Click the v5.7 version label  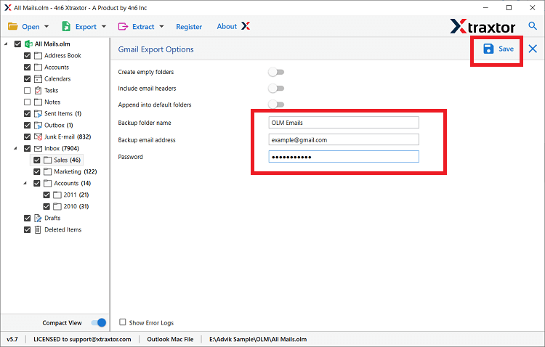[x=12, y=339]
